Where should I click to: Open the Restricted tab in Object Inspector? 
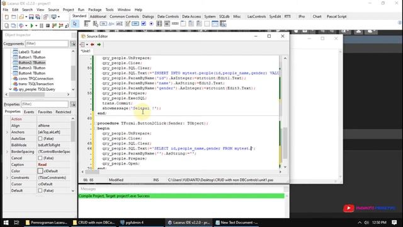(x=63, y=112)
